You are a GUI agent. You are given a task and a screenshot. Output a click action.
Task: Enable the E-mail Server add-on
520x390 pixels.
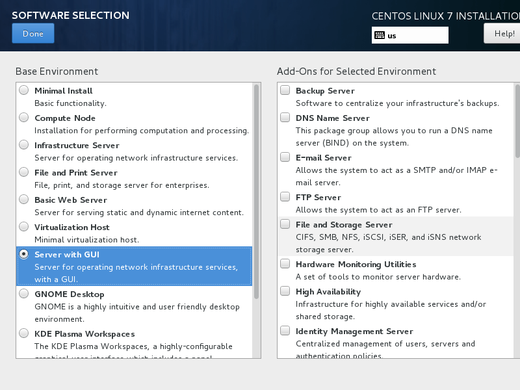(285, 157)
